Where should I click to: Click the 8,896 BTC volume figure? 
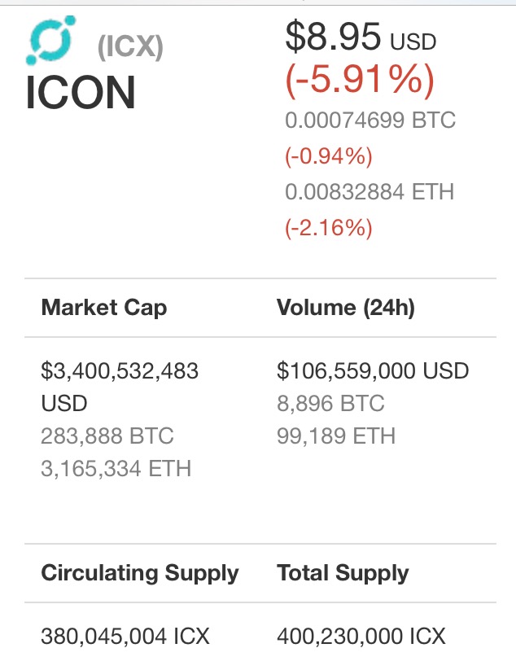point(330,404)
